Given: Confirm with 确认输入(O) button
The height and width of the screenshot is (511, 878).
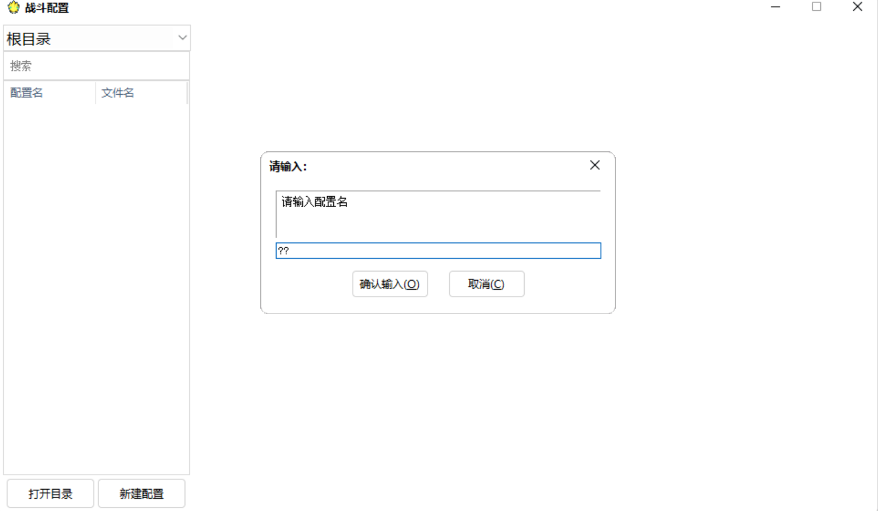Looking at the screenshot, I should tap(390, 284).
